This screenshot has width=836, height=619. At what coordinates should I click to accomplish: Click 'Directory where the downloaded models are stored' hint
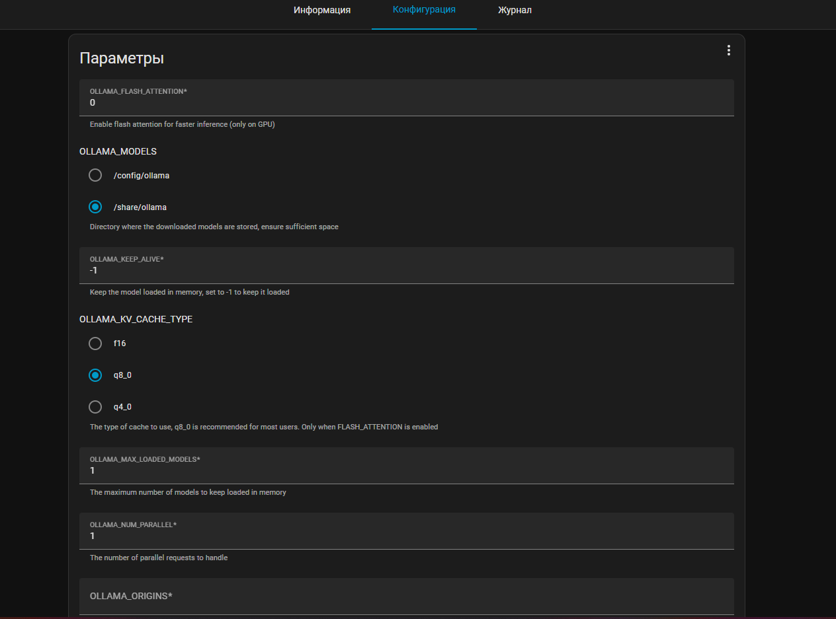point(214,227)
